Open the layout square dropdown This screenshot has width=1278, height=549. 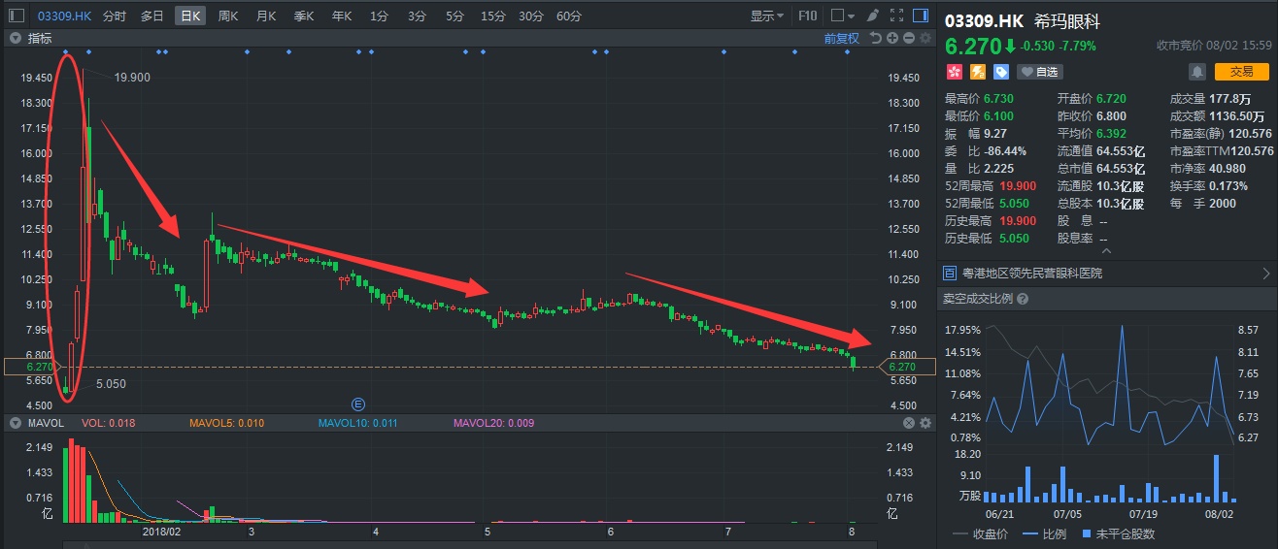pos(843,16)
